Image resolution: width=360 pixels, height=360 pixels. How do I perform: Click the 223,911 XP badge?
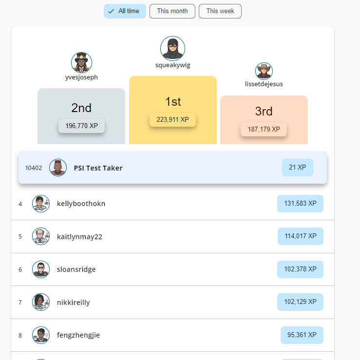coord(172,119)
